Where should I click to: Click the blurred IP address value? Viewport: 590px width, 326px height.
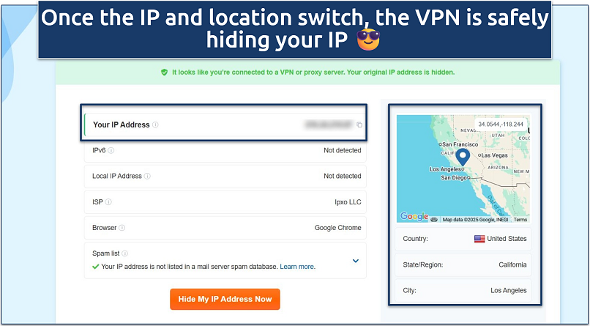[329, 125]
